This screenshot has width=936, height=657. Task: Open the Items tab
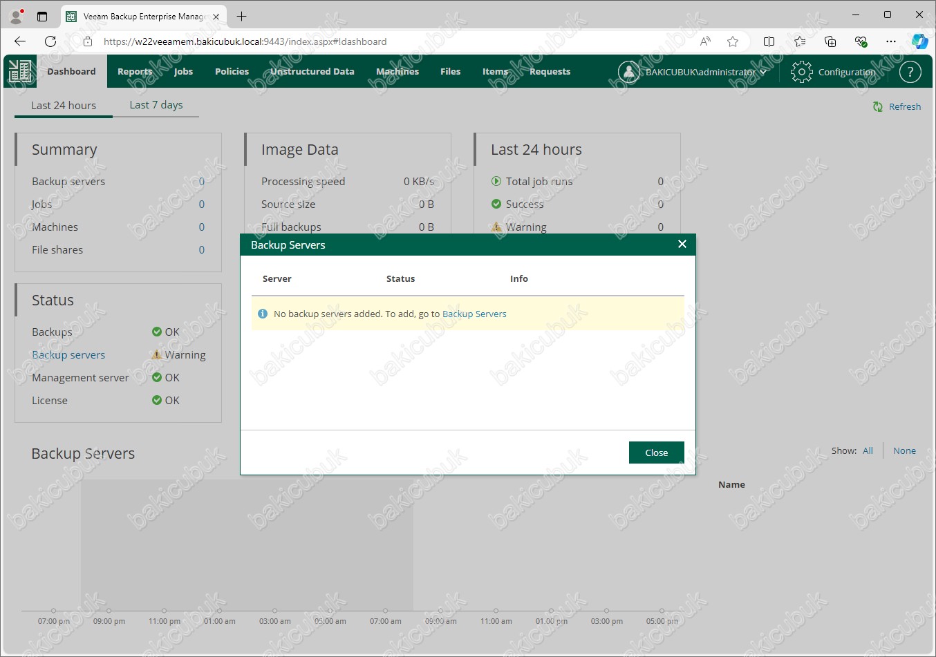coord(495,71)
